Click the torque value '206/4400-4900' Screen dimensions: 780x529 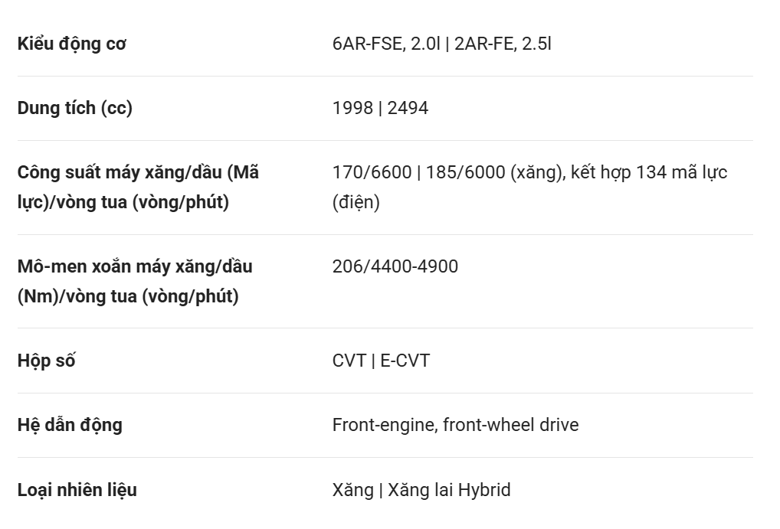tap(395, 266)
